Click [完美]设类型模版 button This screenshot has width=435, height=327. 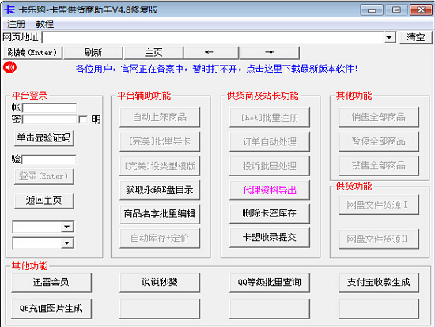tap(160, 166)
